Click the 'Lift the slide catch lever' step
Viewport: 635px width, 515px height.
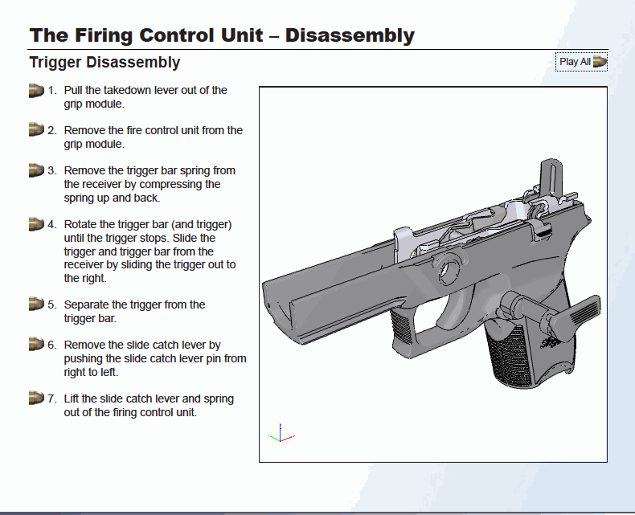(x=149, y=406)
